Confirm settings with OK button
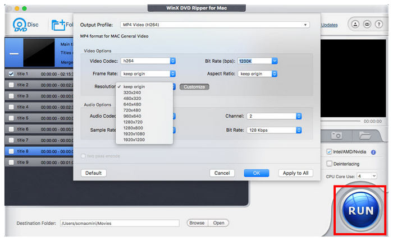 (257, 173)
